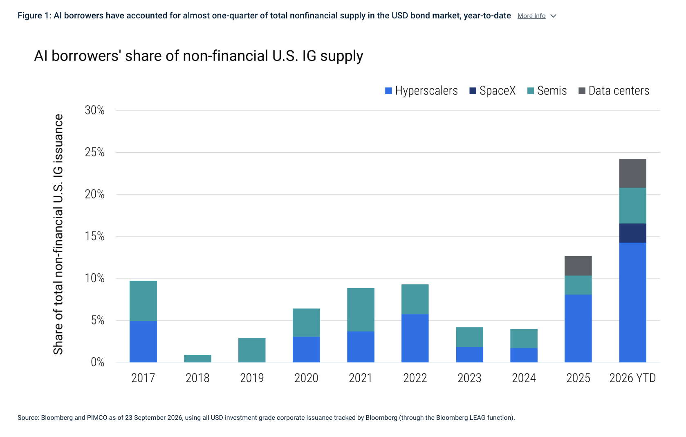Click the 0% y-axis tick label
Screen dimensions: 686x437
pyautogui.click(x=98, y=362)
